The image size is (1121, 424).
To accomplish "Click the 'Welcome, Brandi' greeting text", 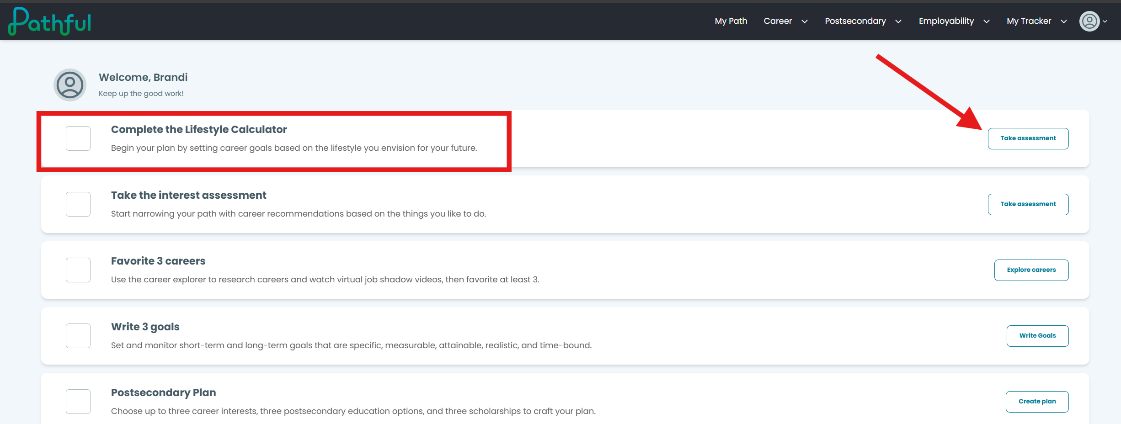I will coord(143,77).
